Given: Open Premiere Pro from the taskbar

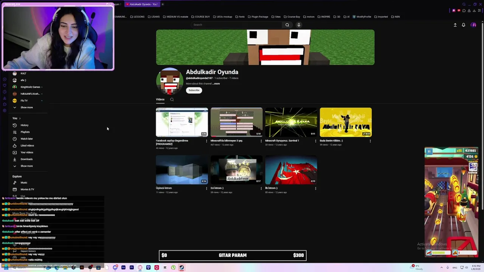Looking at the screenshot, I should coord(132,267).
